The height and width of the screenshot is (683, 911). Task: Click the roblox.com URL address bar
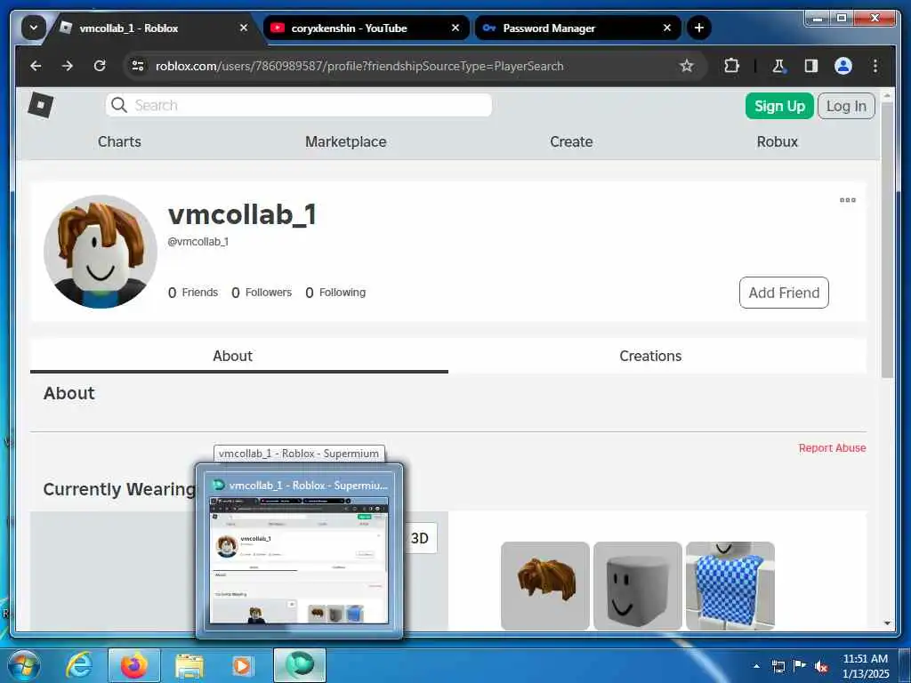coord(359,66)
